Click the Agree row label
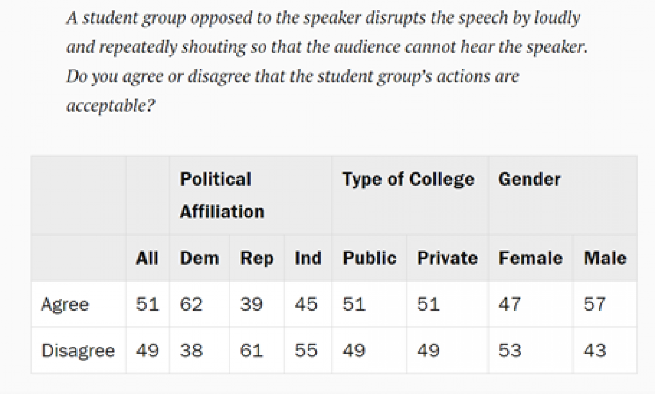 [x=64, y=304]
